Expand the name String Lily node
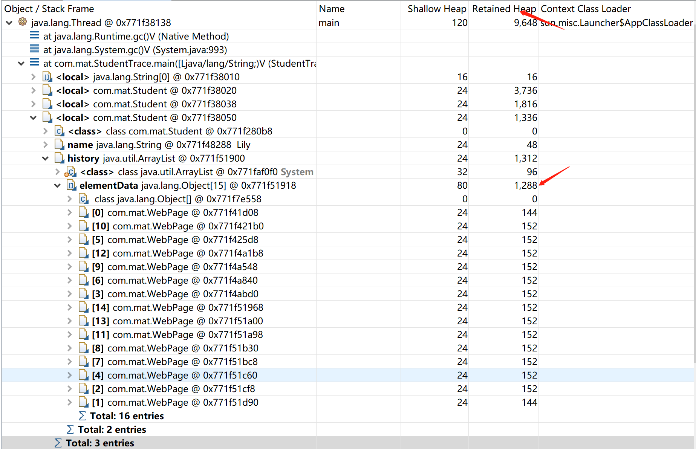 (46, 145)
